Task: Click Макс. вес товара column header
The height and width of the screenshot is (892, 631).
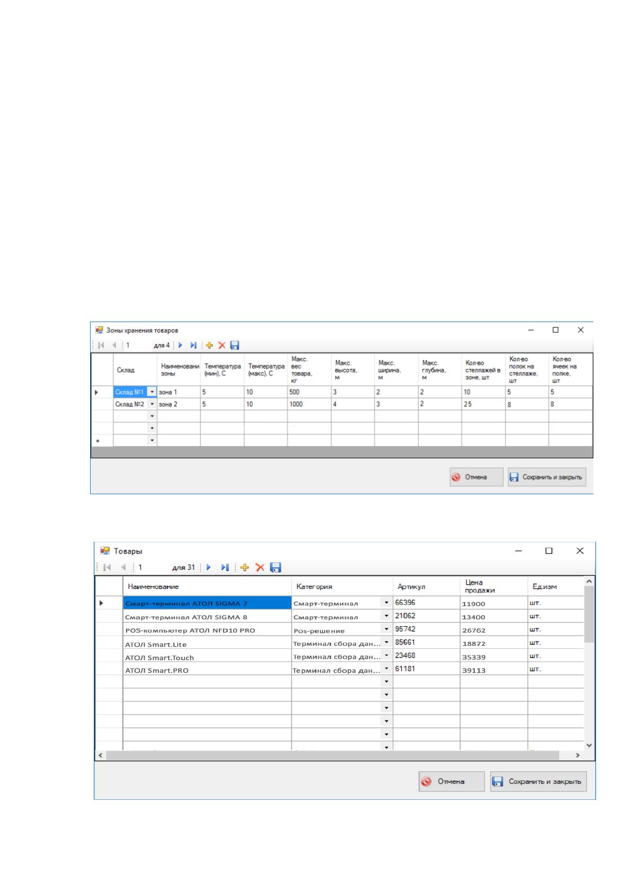Action: pyautogui.click(x=309, y=370)
